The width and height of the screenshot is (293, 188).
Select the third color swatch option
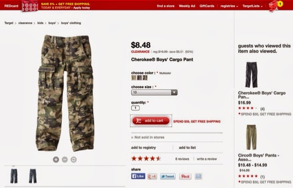(145, 78)
